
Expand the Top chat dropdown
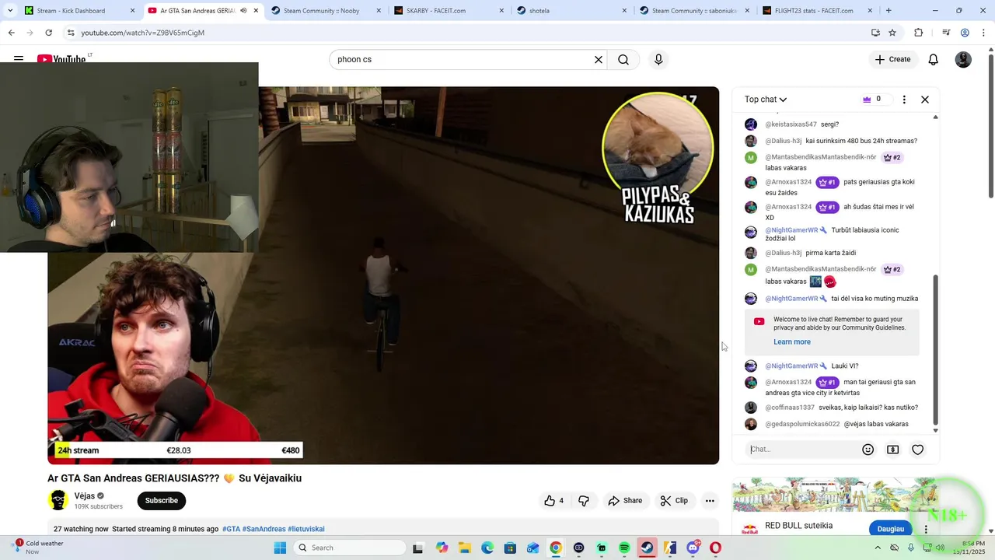[766, 100]
